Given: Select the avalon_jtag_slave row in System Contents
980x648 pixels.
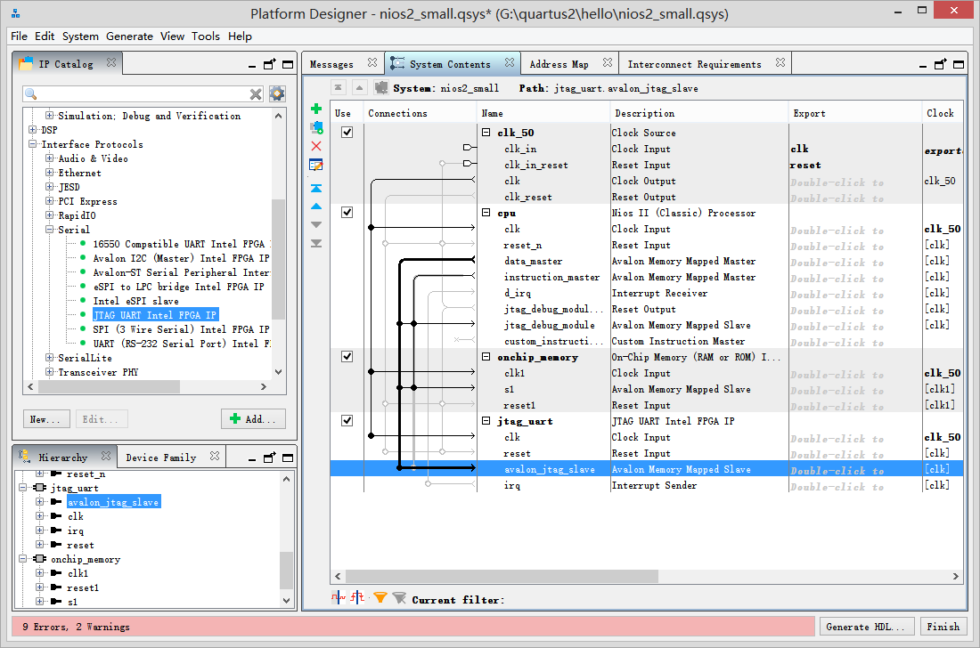Looking at the screenshot, I should 646,469.
